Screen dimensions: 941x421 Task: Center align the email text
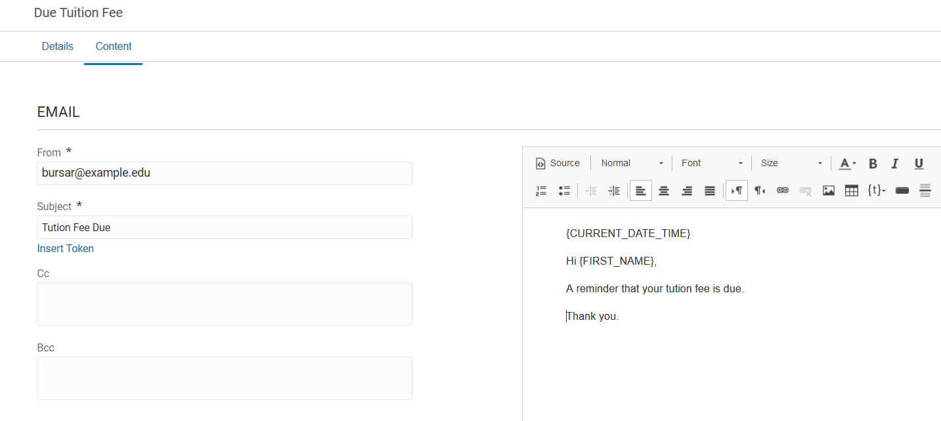(664, 190)
